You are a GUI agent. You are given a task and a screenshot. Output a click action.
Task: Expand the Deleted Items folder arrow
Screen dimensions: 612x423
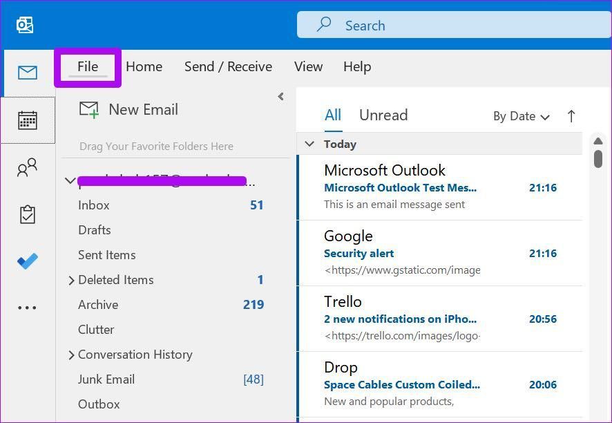click(x=71, y=281)
